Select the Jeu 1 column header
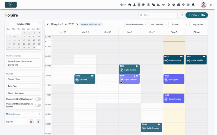The width and height of the screenshot is (217, 135). point(130,32)
